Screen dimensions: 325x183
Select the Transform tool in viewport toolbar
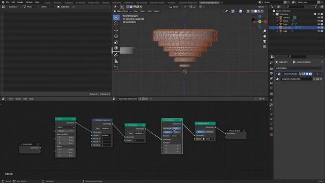coord(116,48)
